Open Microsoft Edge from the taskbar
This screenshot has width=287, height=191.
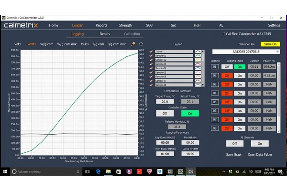click(98, 171)
